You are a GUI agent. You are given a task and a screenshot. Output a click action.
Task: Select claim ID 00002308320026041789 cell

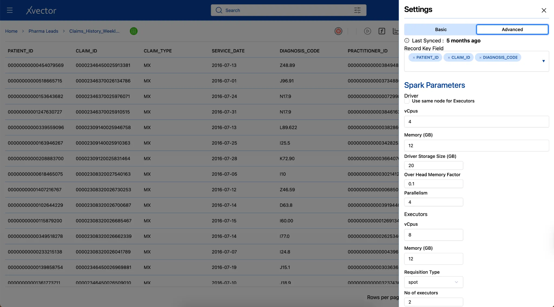click(103, 252)
